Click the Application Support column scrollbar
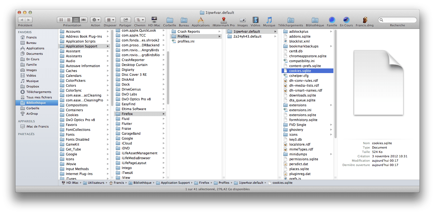 pos(168,78)
